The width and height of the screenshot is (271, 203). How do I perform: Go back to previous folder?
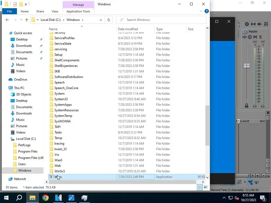pyautogui.click(x=7, y=20)
